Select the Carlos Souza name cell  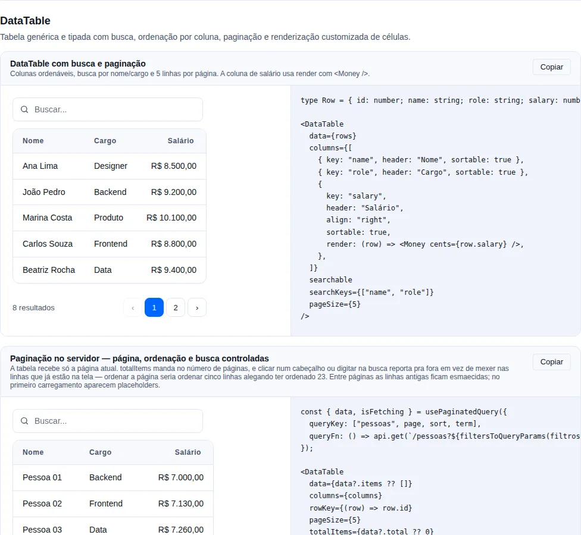(48, 244)
